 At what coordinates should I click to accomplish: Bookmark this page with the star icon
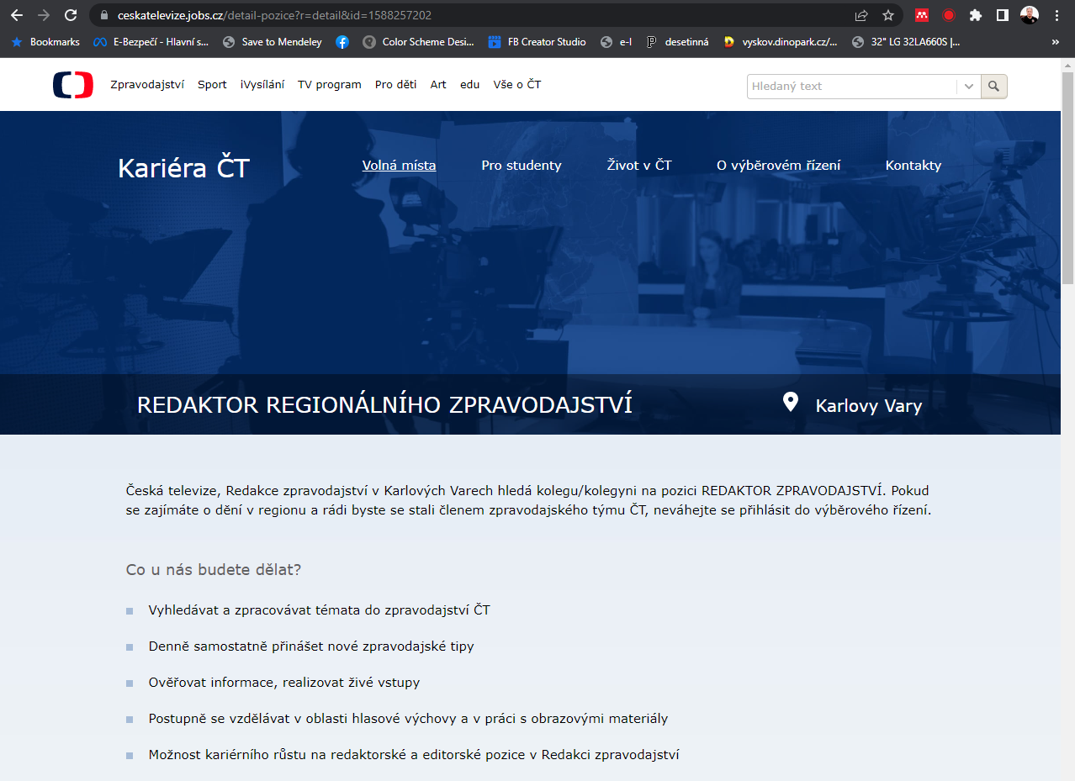(x=888, y=15)
